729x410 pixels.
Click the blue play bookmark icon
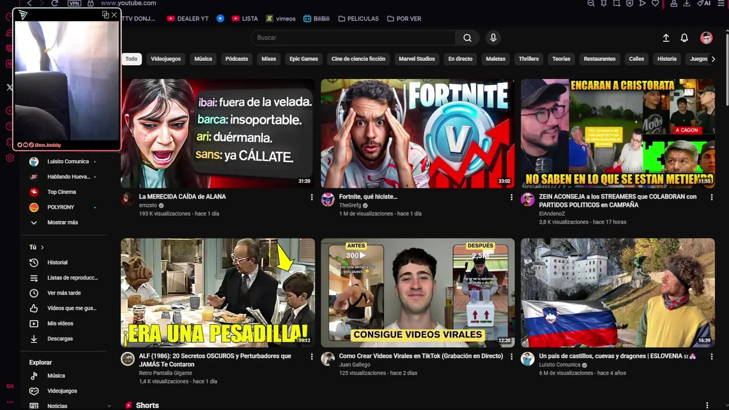tap(220, 19)
